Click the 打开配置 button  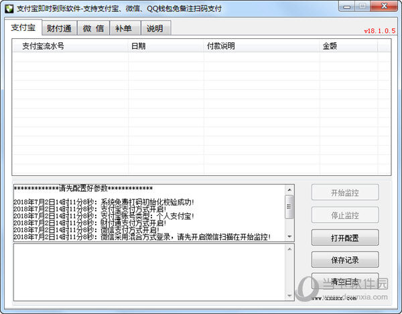[x=345, y=238]
